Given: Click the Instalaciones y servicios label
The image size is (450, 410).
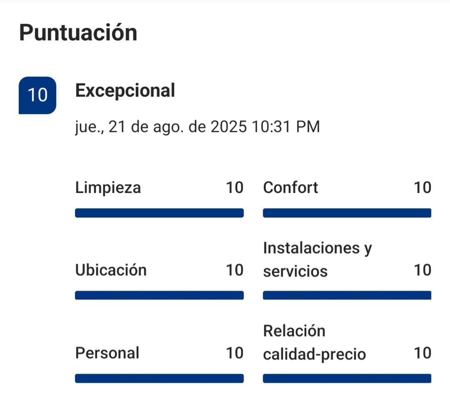Looking at the screenshot, I should coord(317,260).
